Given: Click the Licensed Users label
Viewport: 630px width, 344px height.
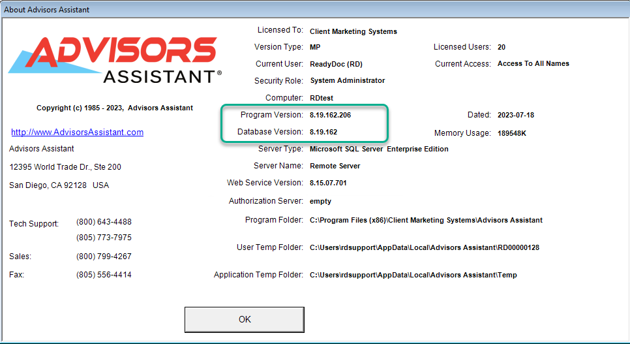Looking at the screenshot, I should 462,47.
